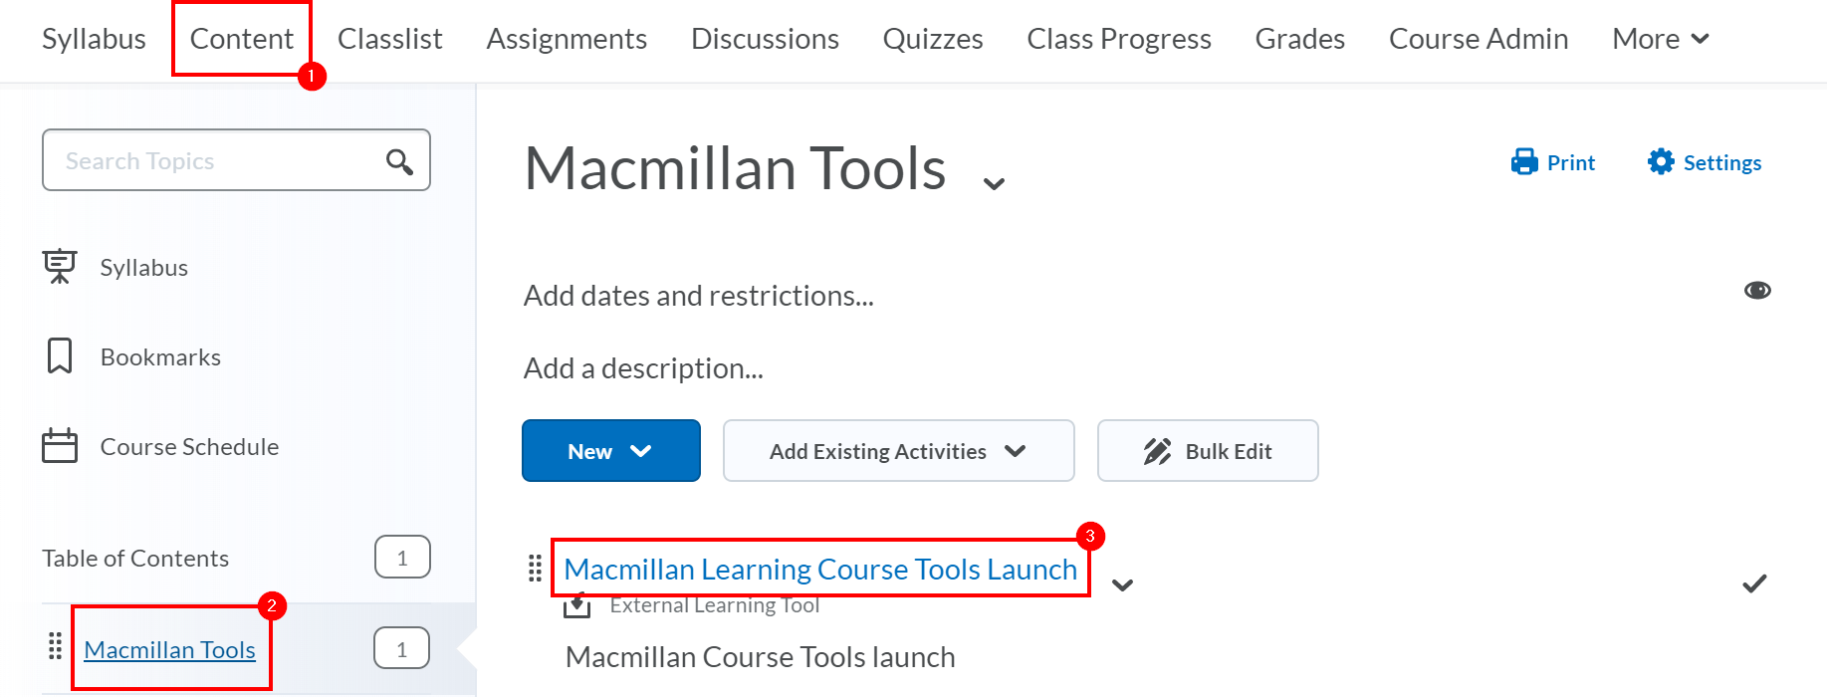
Task: Select the Syllabus sidebar icon
Action: tap(60, 266)
